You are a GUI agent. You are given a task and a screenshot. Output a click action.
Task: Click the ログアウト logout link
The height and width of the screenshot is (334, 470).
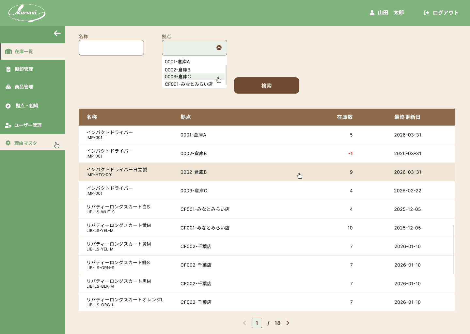441,13
